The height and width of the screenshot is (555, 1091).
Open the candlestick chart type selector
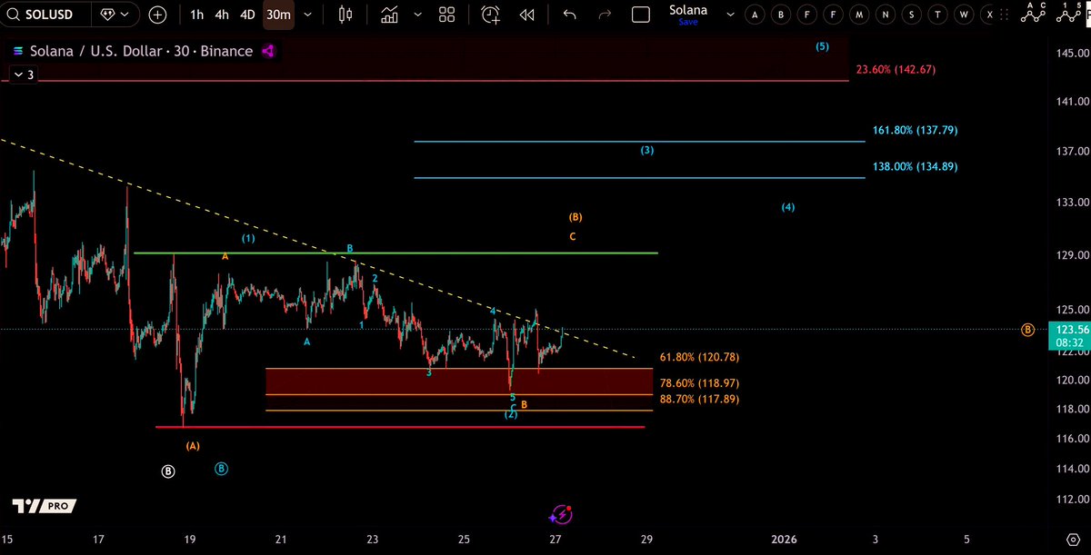345,15
